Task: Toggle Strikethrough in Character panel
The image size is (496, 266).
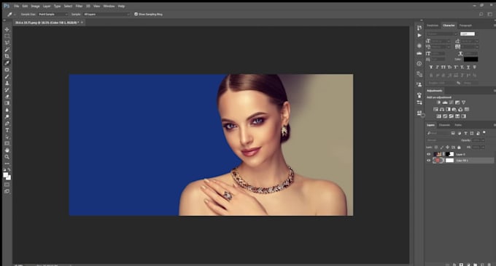Action: [475, 67]
